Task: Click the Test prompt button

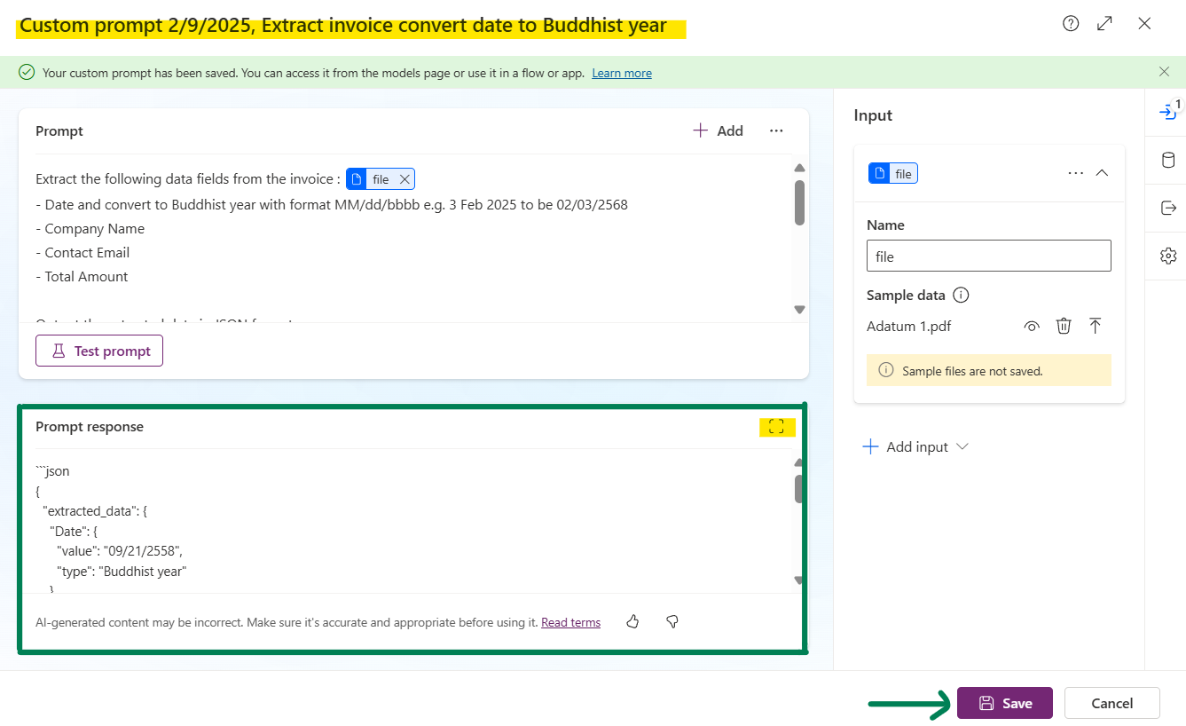Action: pos(98,351)
